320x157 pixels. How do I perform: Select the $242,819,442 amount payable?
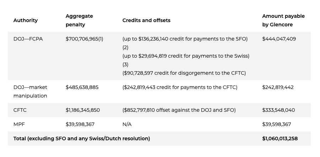[278, 87]
